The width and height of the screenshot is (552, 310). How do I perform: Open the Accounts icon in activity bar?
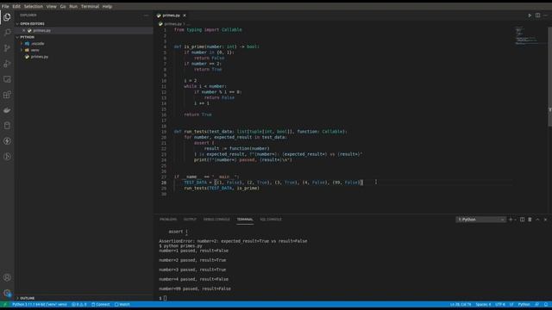tap(7, 277)
